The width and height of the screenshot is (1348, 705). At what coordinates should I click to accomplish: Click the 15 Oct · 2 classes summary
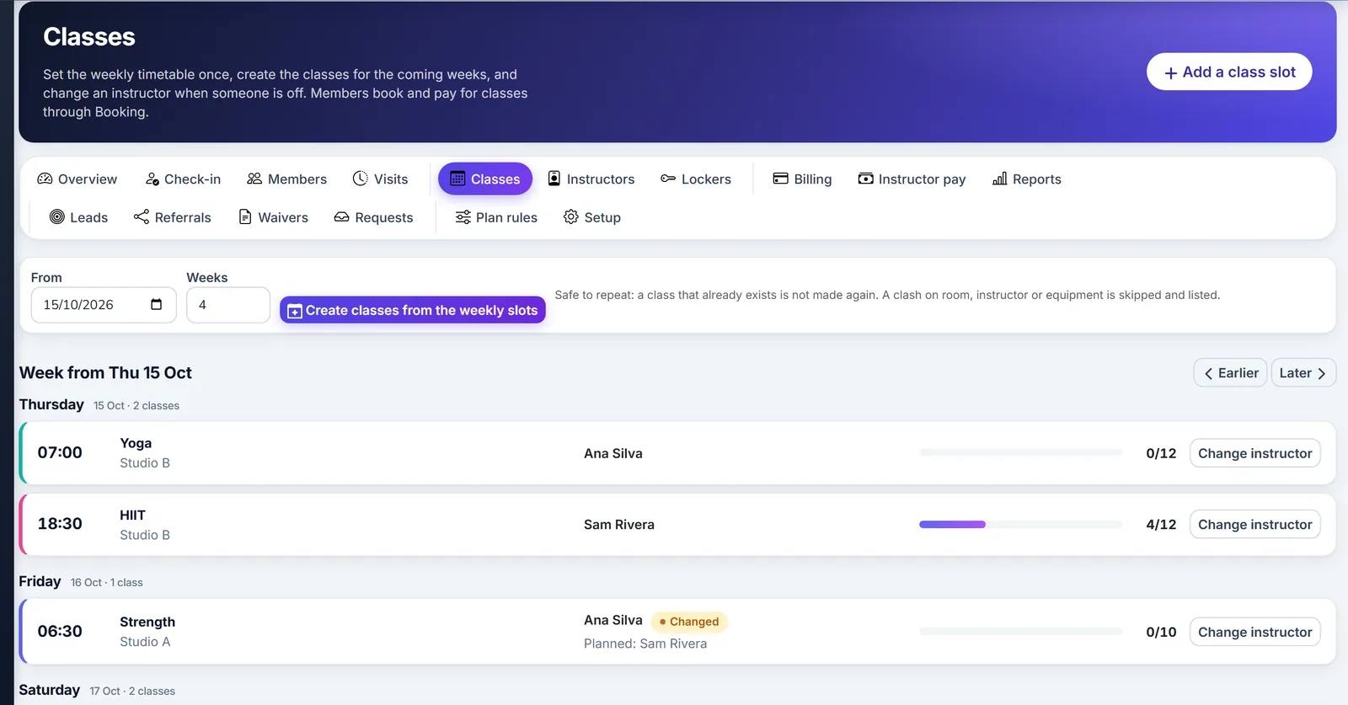pos(136,405)
